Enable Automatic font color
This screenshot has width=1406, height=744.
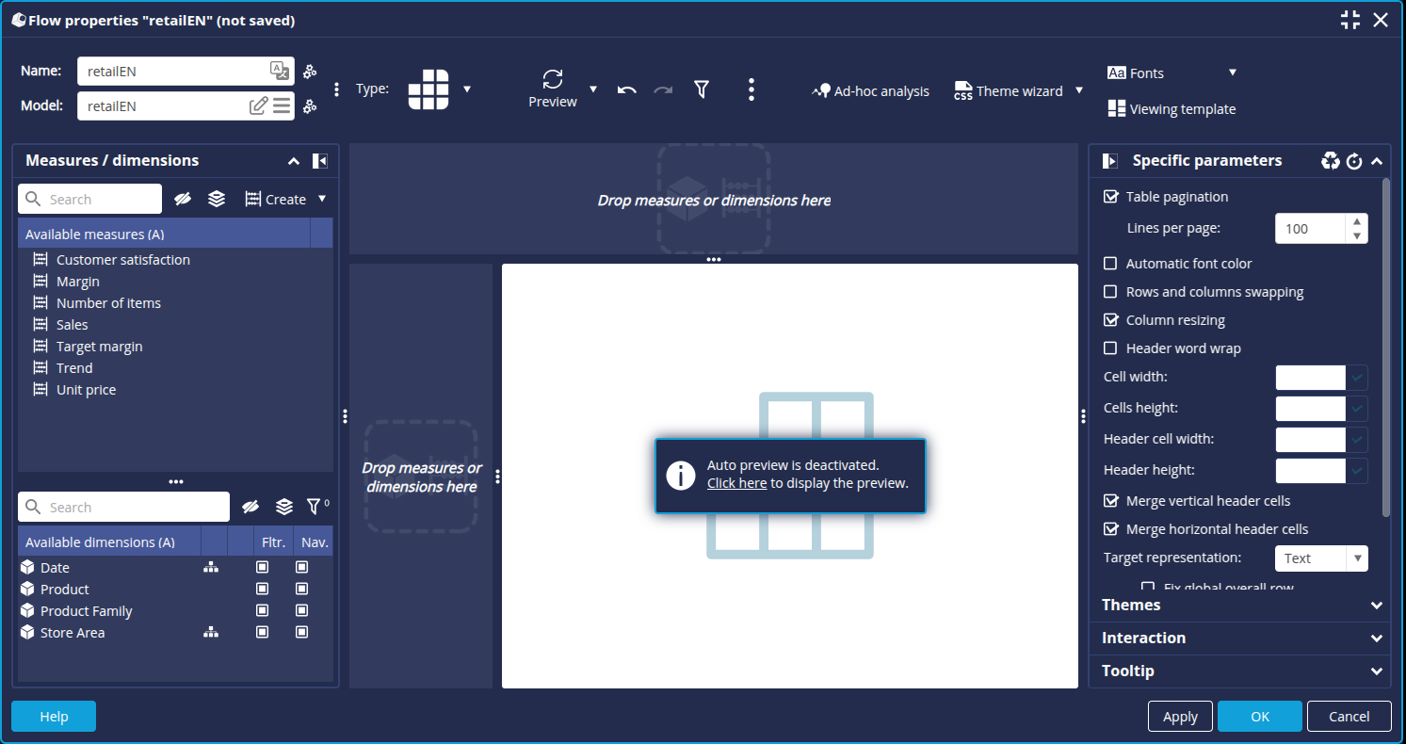pos(1111,264)
